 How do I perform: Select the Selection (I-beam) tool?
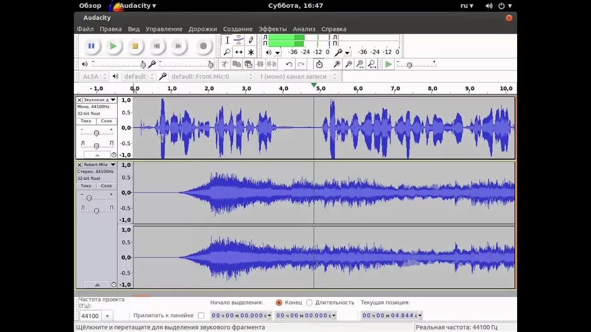tap(227, 40)
